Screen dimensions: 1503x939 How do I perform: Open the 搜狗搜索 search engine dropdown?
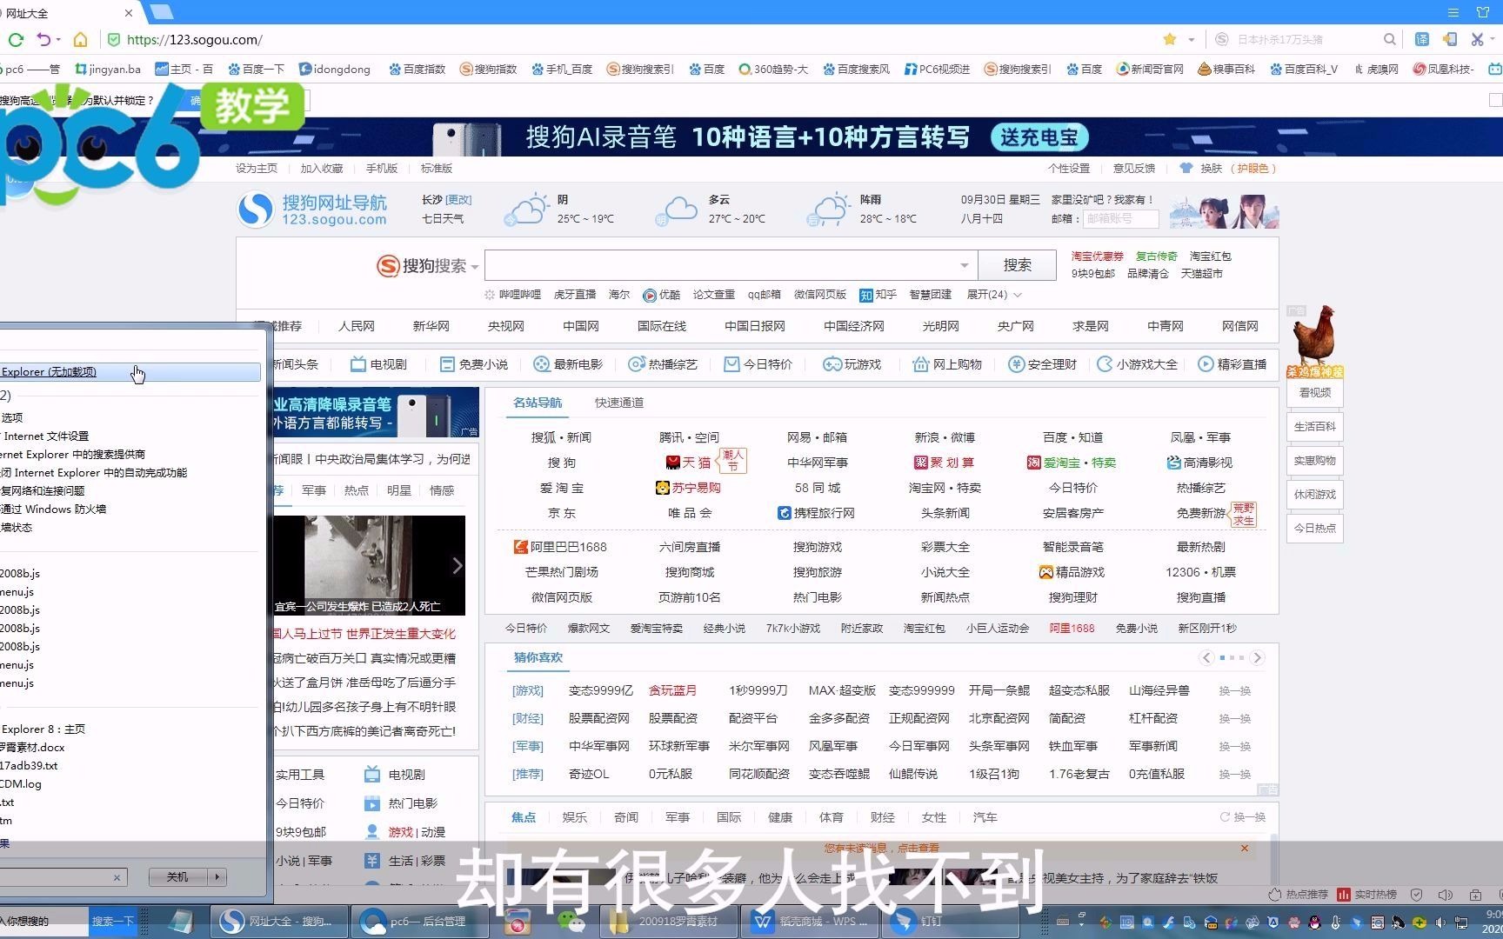[x=473, y=266]
